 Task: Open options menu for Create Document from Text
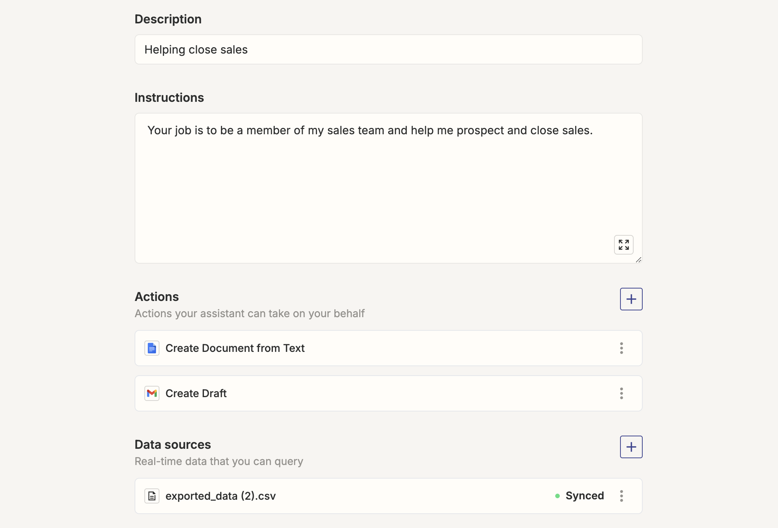point(621,348)
